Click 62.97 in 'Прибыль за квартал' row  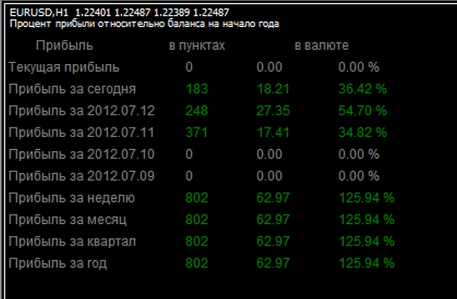point(273,241)
